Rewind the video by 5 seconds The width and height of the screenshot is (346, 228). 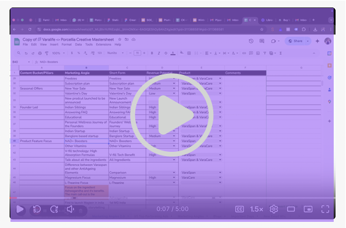pos(37,209)
